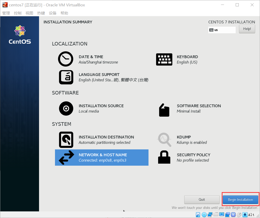Open Installation Destination hard disk icon
This screenshot has width=260, height=218.
point(66,140)
